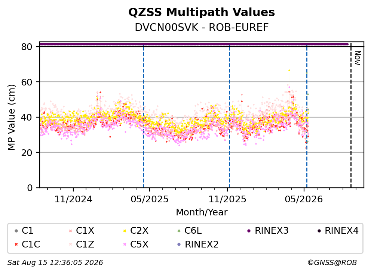The width and height of the screenshot is (371, 274).
Task: Select the RINEX3 legend entry
Action: (268, 231)
